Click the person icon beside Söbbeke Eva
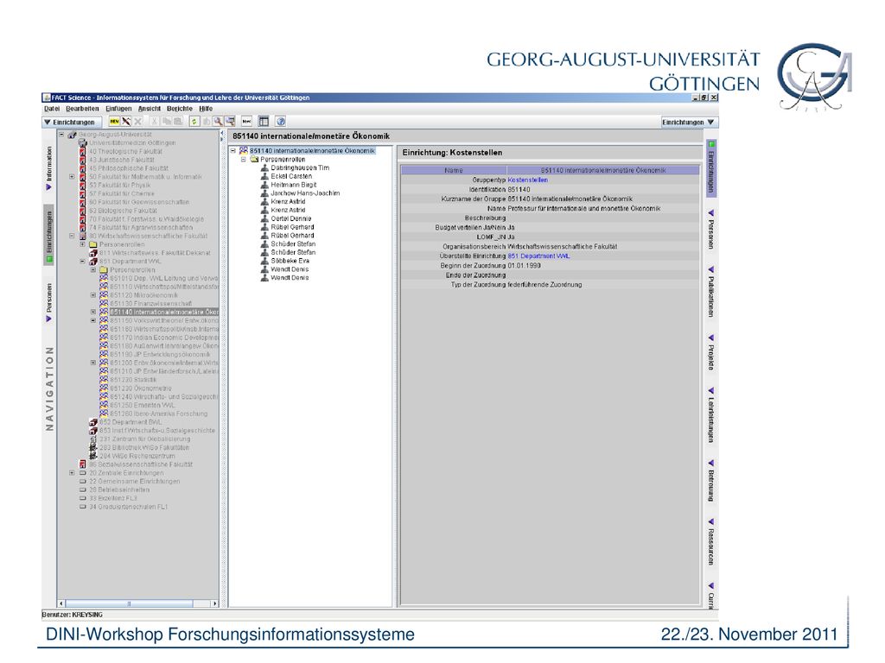Viewport: 885px width, 663px height. [x=264, y=261]
